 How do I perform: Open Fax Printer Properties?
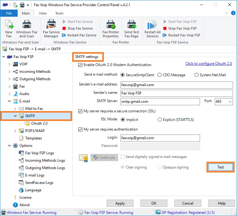(x=111, y=29)
